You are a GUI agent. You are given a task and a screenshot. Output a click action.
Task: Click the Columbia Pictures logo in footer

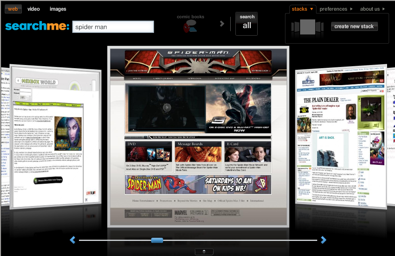coord(199,212)
